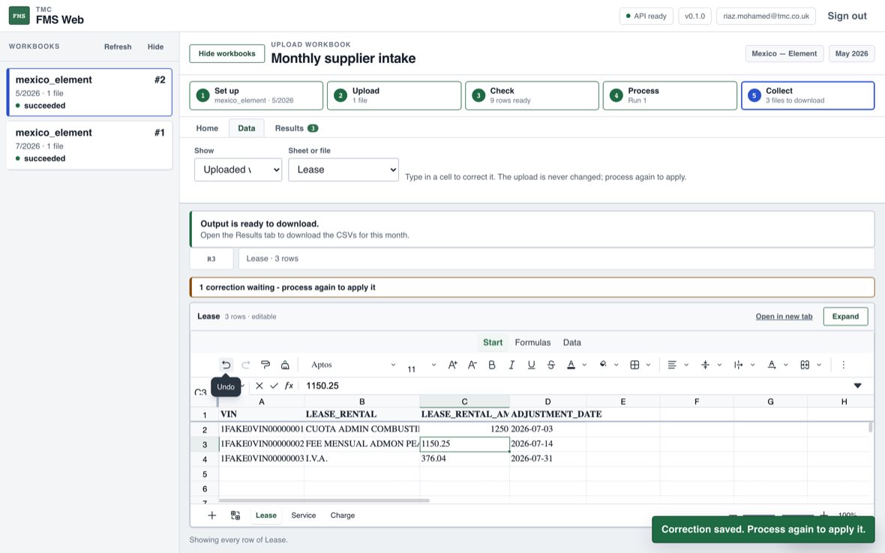
Task: Open the Sheet or file dropdown
Action: click(x=343, y=170)
